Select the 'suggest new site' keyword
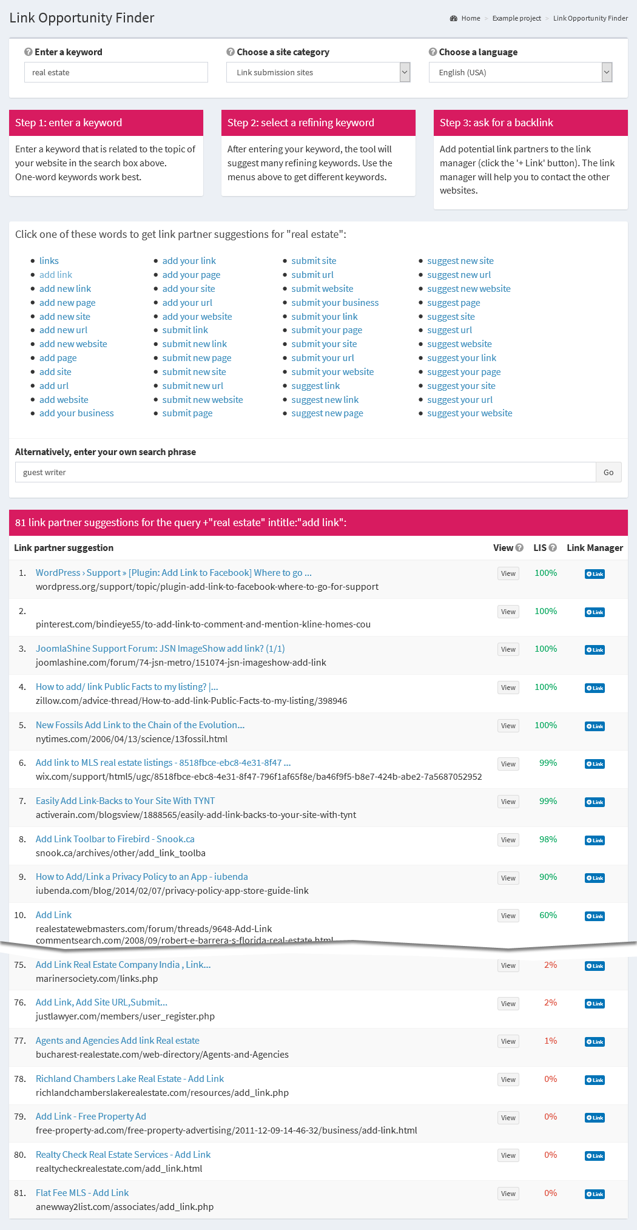This screenshot has width=637, height=1230. (460, 261)
